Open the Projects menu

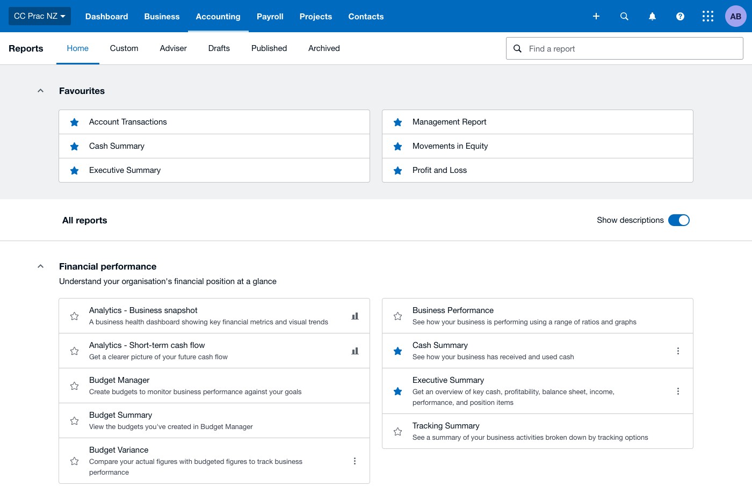tap(316, 17)
